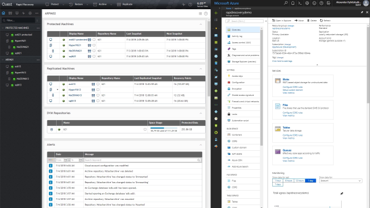Open the Protect menu dropdown arrow

pyautogui.click(x=63, y=5)
